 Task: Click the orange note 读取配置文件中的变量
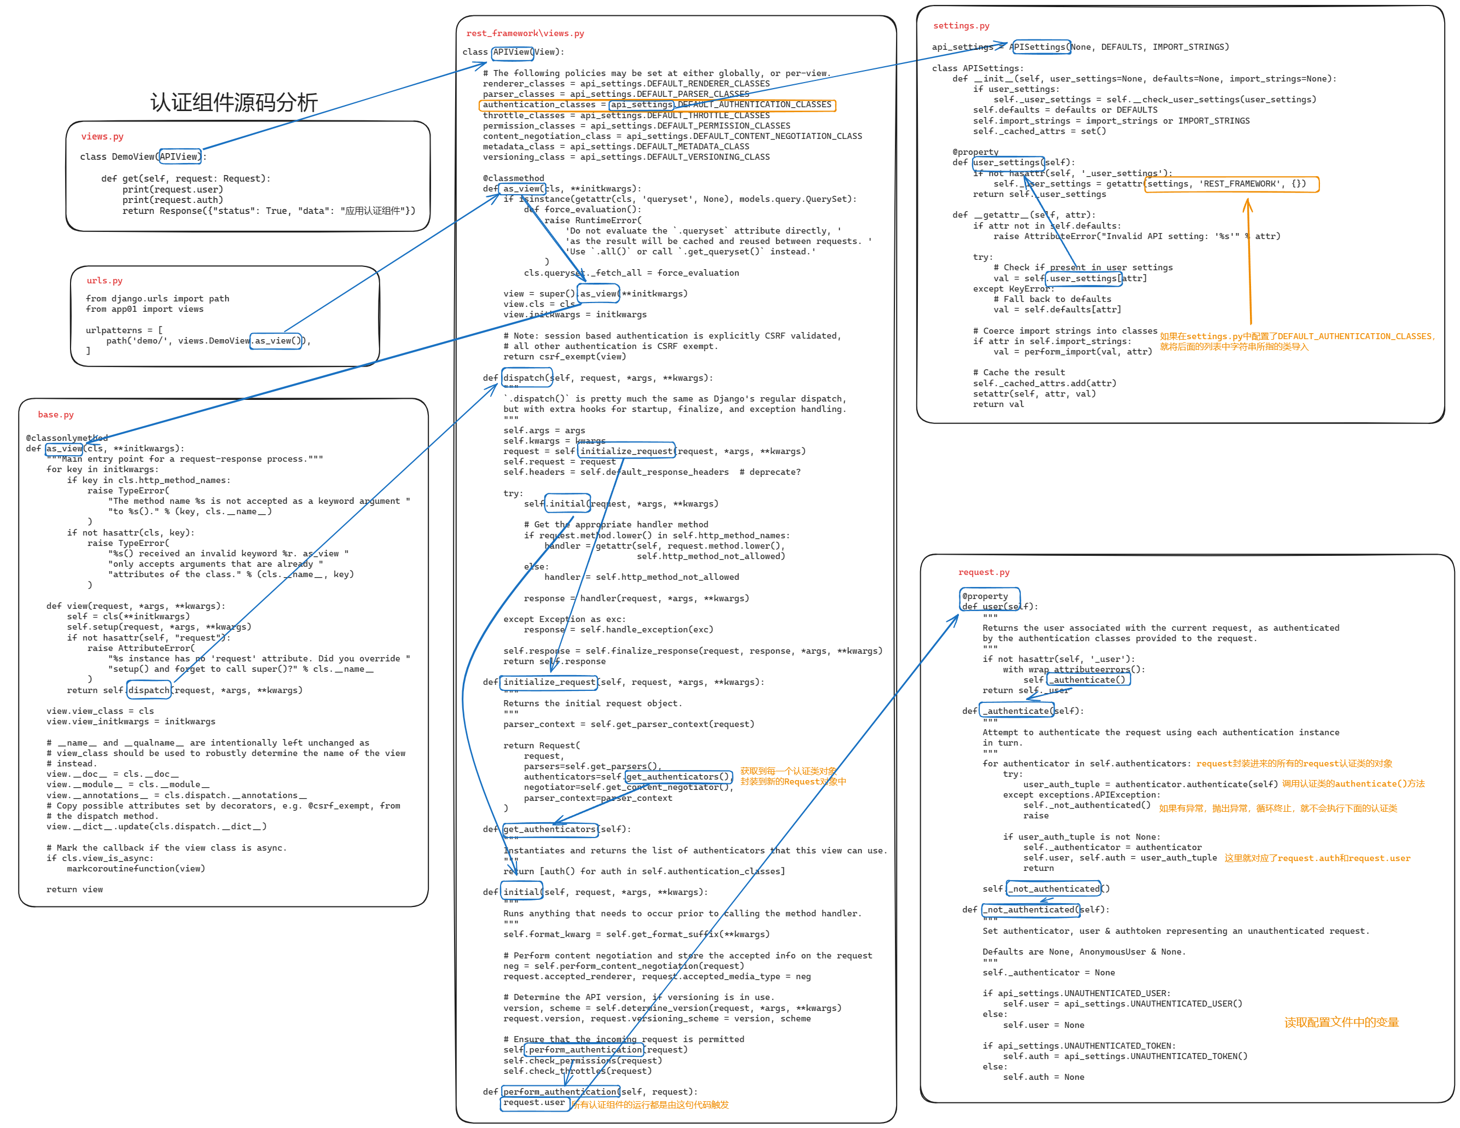pos(1341,1022)
